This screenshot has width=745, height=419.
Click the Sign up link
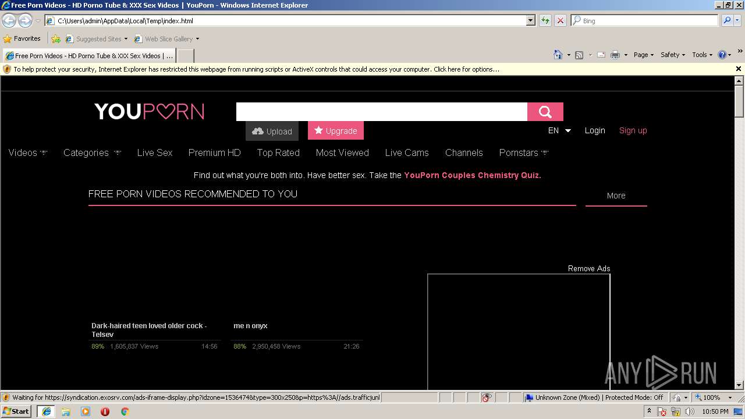tap(633, 130)
